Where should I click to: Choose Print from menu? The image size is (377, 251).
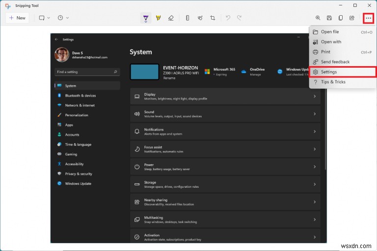(x=343, y=52)
